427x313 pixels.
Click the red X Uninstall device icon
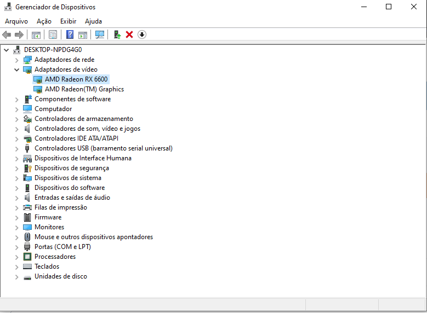point(129,34)
